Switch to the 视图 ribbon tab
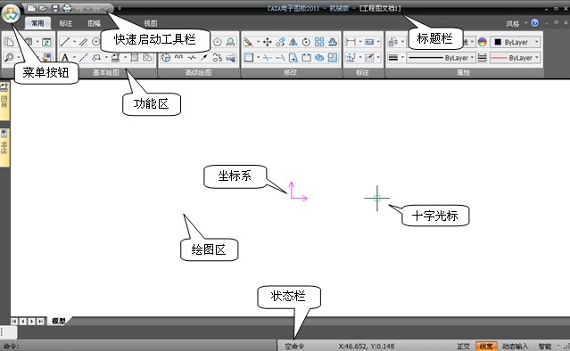Viewport: 570px width, 351px height. pyautogui.click(x=151, y=23)
